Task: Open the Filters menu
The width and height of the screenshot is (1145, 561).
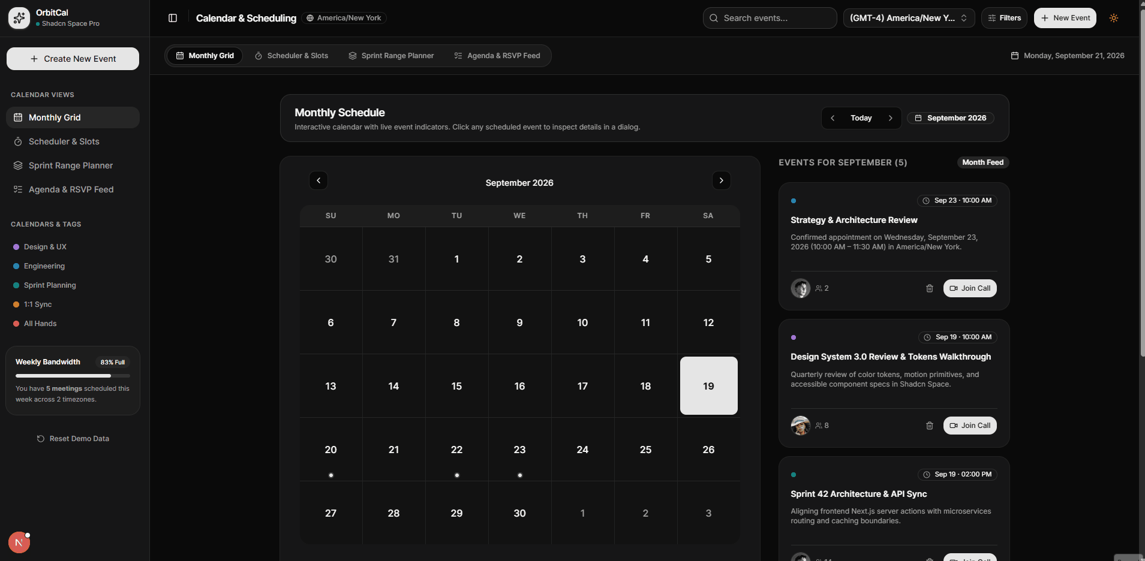Action: pos(1005,18)
